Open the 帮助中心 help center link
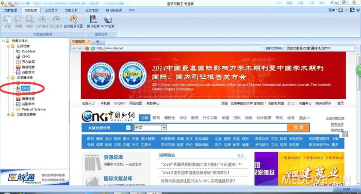The width and height of the screenshot is (361, 194). [153, 103]
